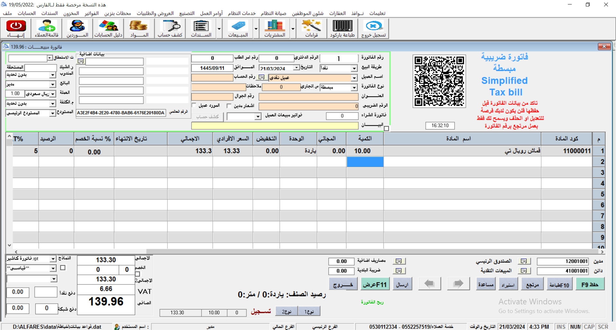Expand arrow next to المشتريات toolbar button
Image resolution: width=616 pixels, height=330 pixels.
click(293, 29)
